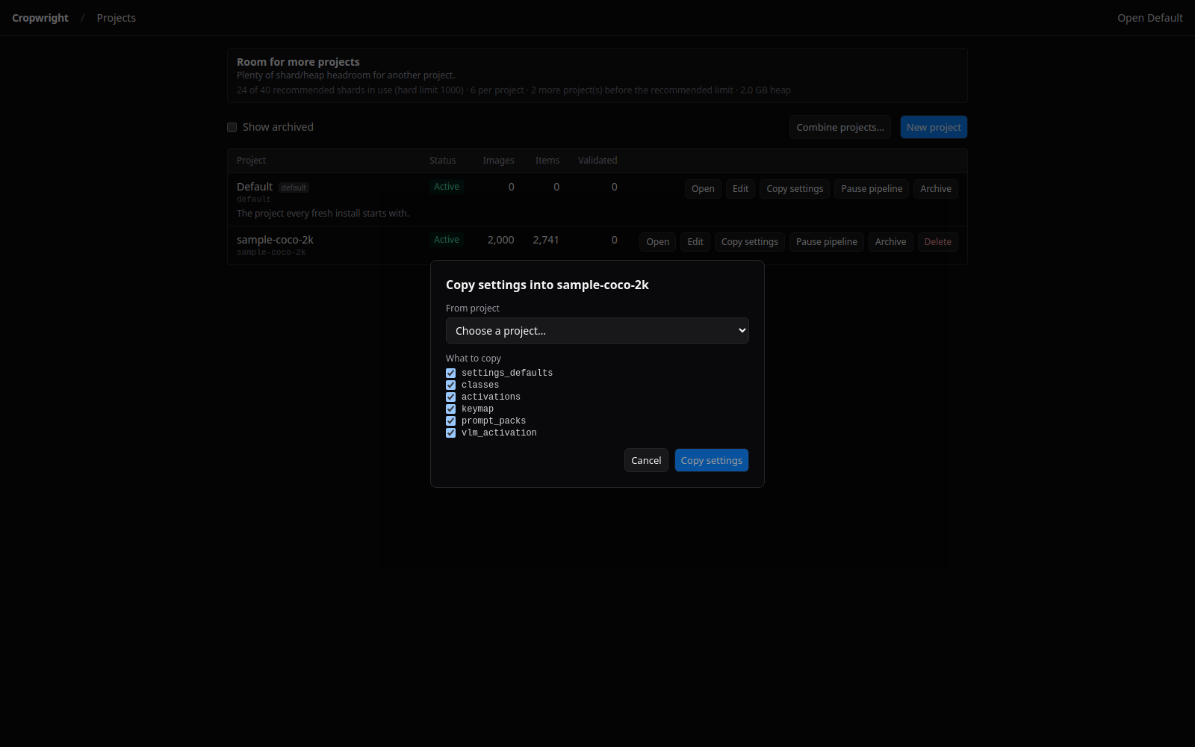Cancel the copy settings dialog
1195x747 pixels.
[x=646, y=460]
